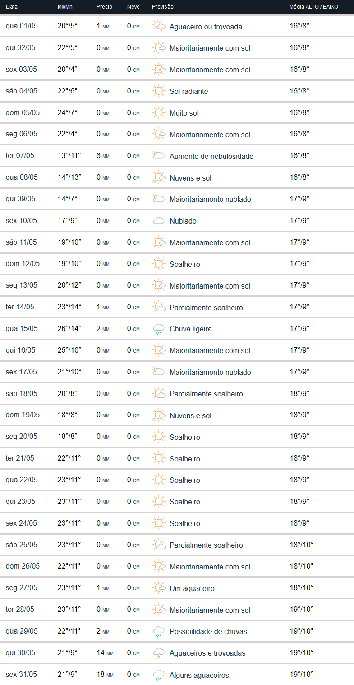Select the date 'sáb 11/05'
Image resolution: width=354 pixels, height=685 pixels.
[x=21, y=242]
